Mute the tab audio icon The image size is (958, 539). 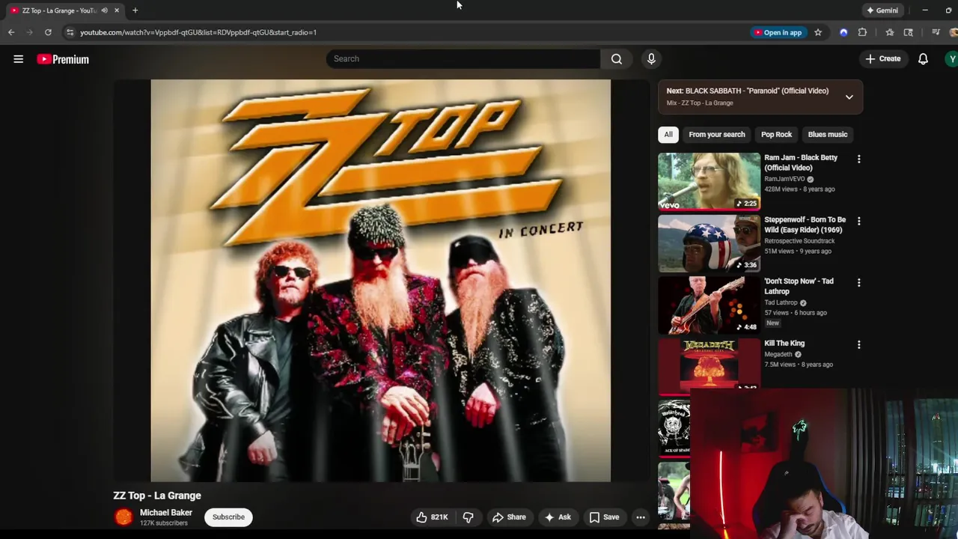104,10
